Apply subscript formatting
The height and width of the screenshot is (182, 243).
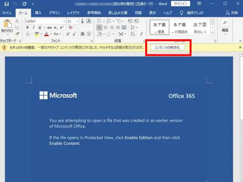click(x=56, y=27)
